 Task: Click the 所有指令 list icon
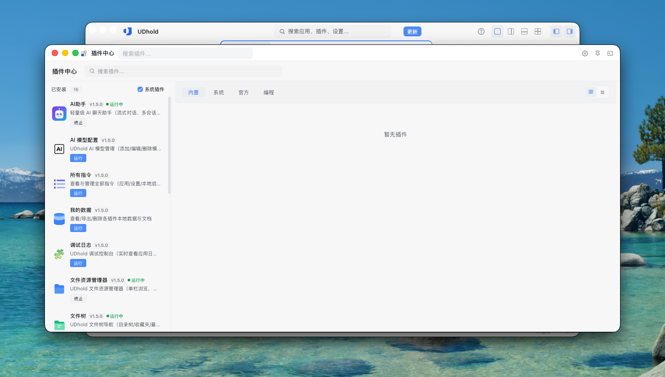[59, 184]
